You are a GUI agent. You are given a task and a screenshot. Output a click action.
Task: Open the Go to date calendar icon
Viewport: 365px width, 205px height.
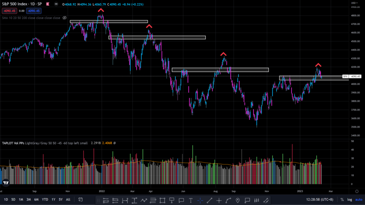[80, 199]
